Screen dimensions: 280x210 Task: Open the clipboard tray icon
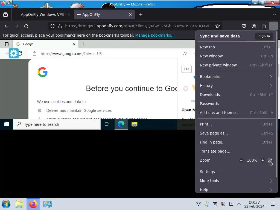tap(215, 204)
